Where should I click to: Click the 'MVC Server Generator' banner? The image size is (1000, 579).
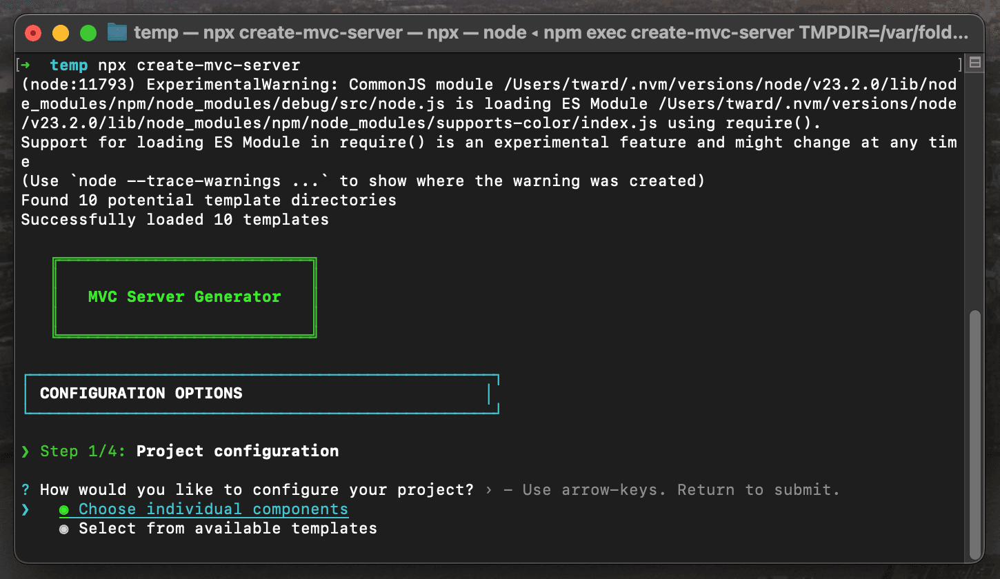tap(184, 296)
